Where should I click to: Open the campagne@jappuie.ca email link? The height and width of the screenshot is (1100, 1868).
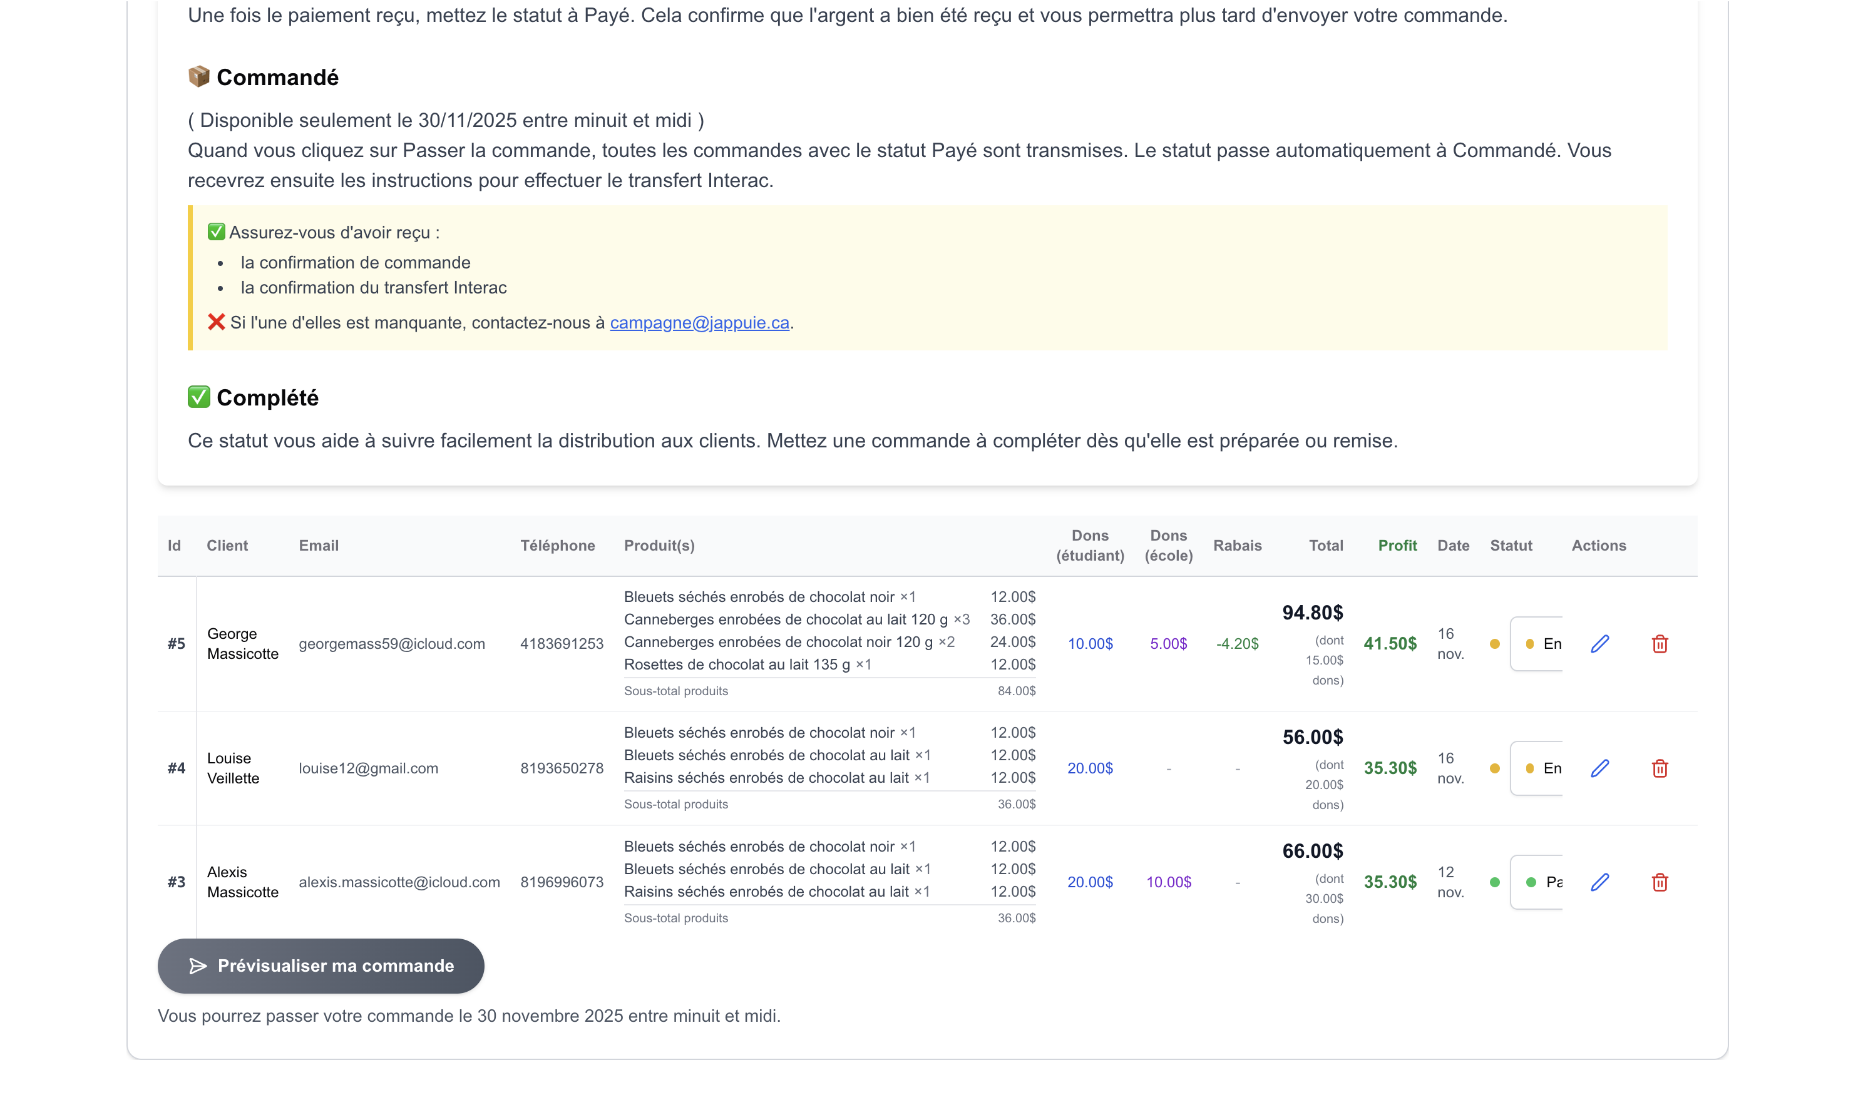pos(699,322)
